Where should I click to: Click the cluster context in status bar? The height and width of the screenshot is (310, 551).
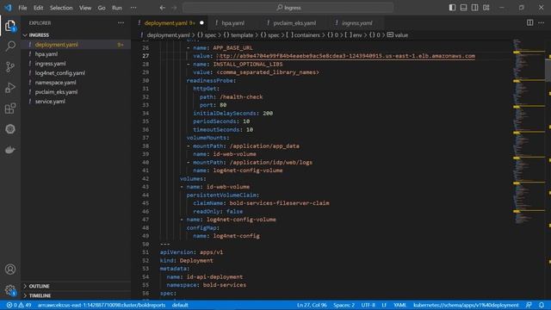coord(102,305)
